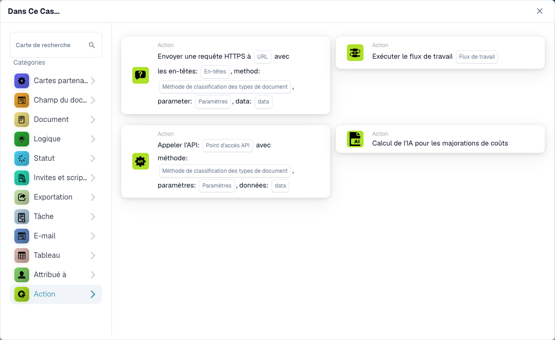Click the Point d'accès API chip
The height and width of the screenshot is (340, 555).
click(x=228, y=146)
